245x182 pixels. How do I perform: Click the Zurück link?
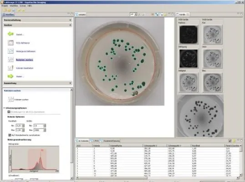pos(20,35)
